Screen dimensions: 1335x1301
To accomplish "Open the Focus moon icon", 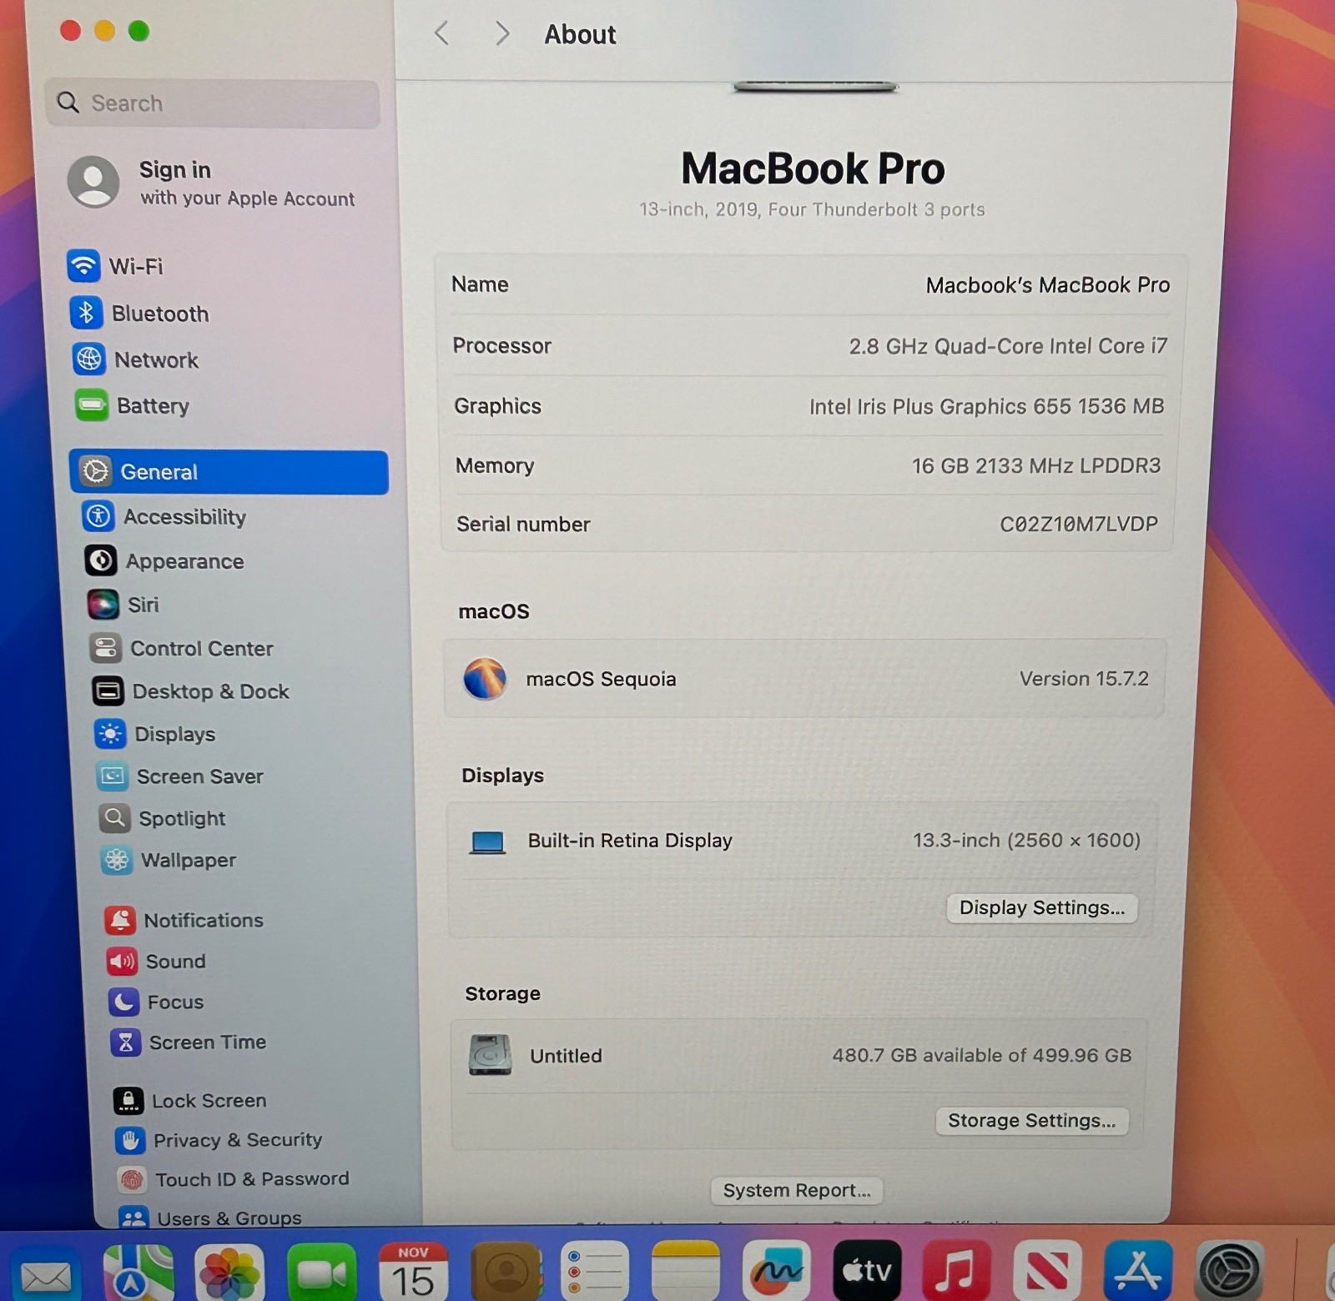I will (124, 1002).
